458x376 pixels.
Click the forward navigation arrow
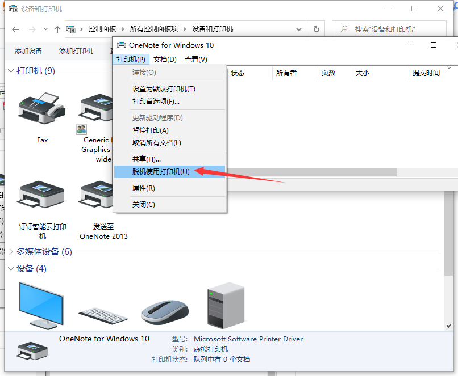point(32,29)
